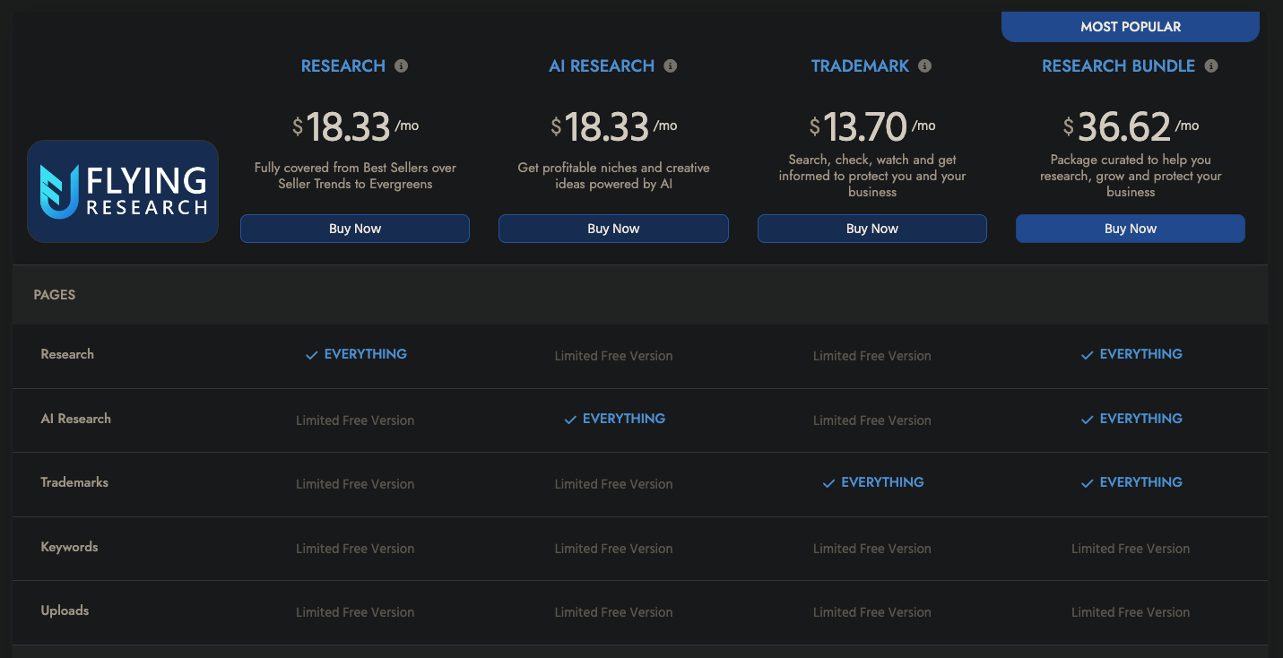Image resolution: width=1283 pixels, height=658 pixels.
Task: Click the Flying Research logo
Action: click(123, 191)
